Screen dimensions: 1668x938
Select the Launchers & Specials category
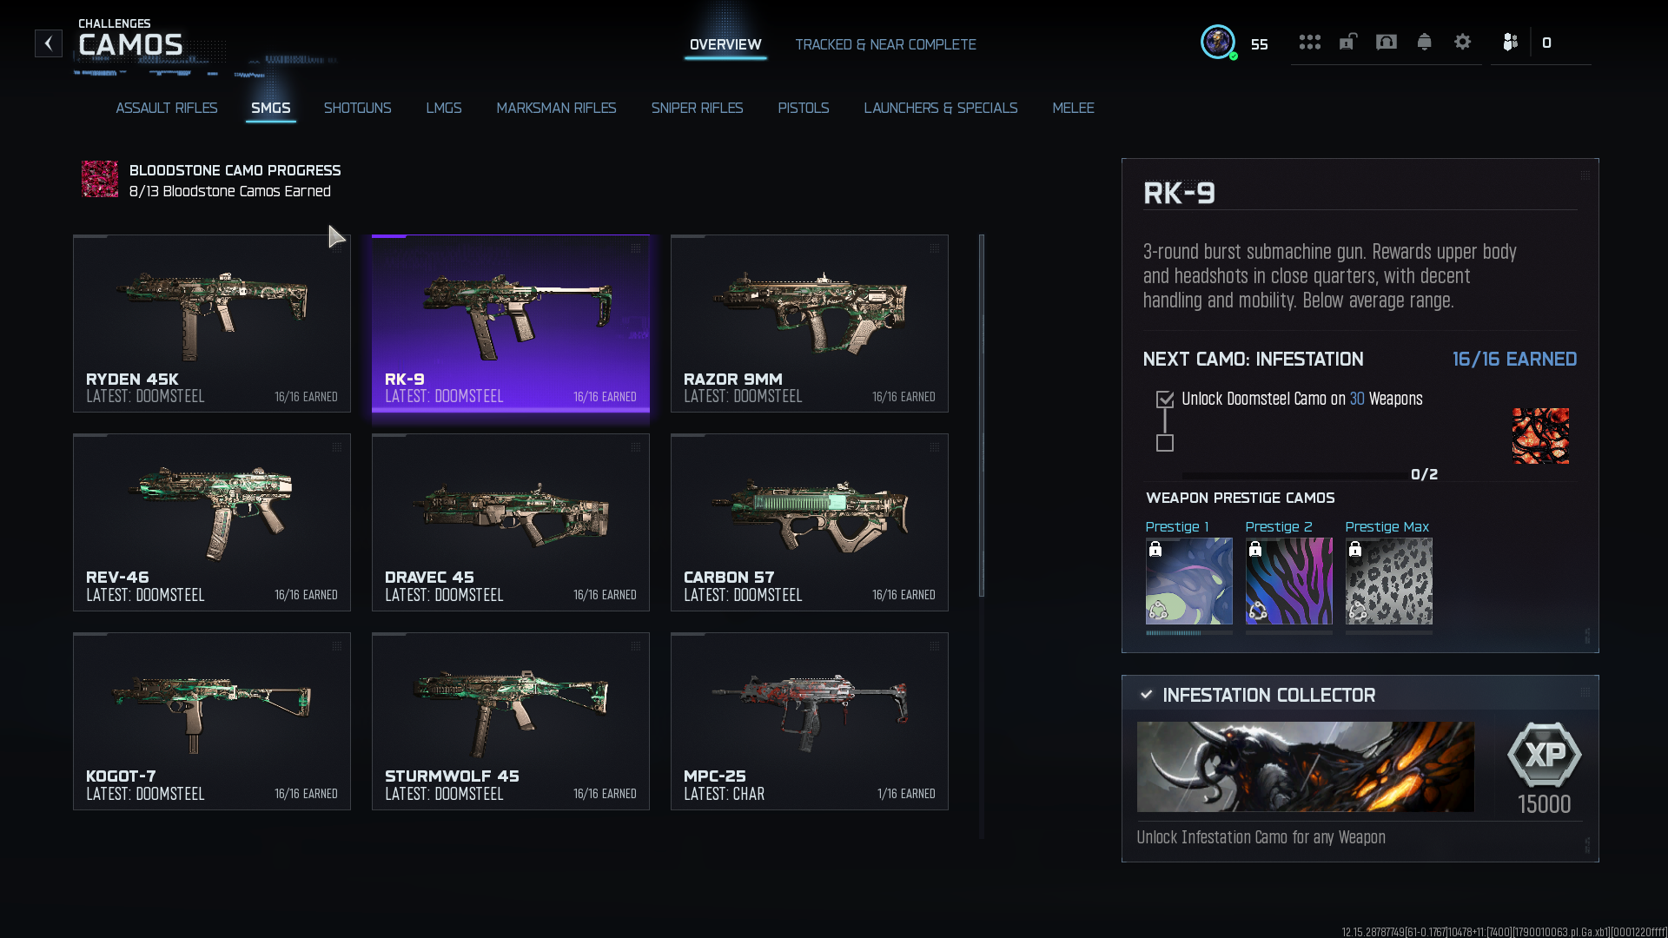941,108
